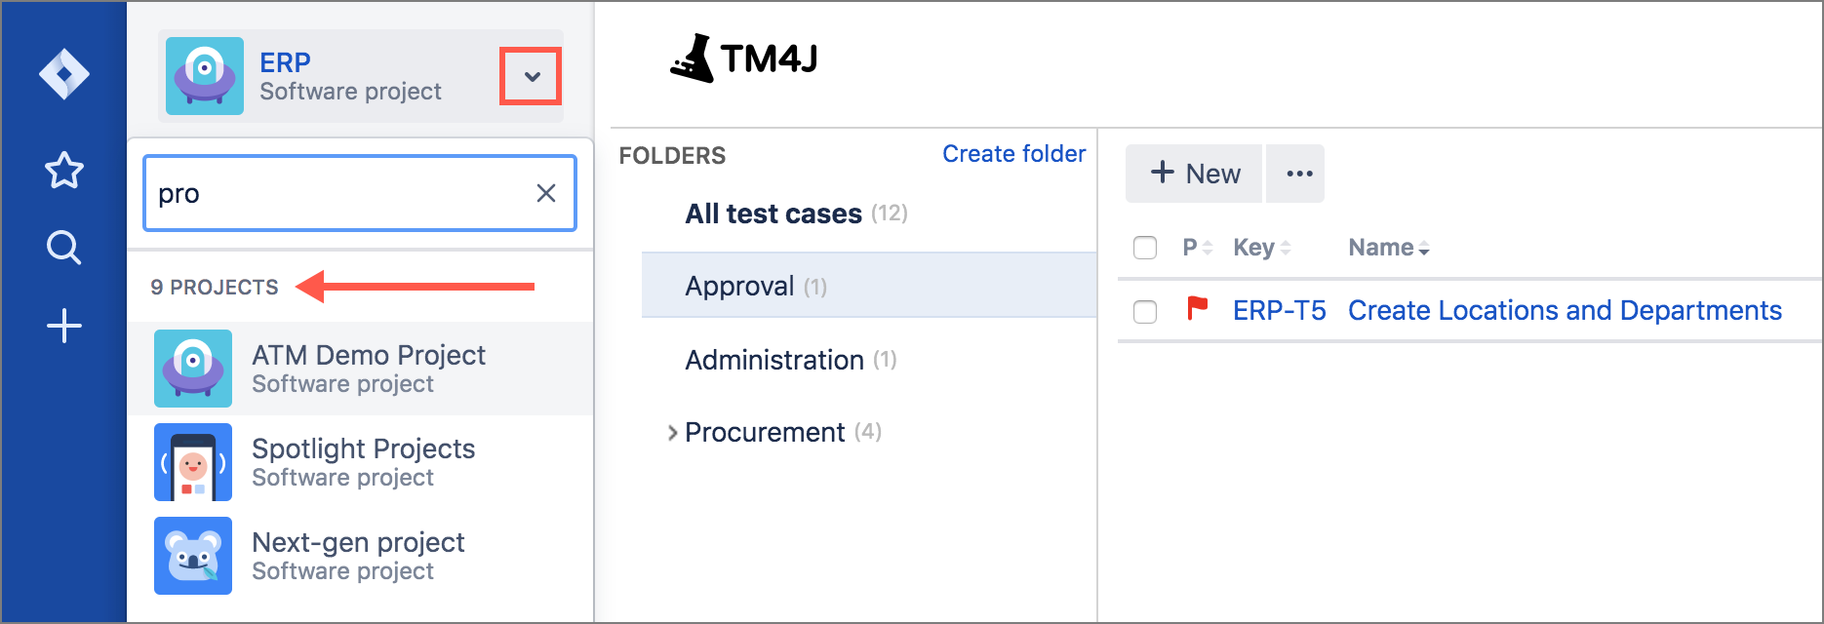Click the Create folder link

coord(1013,154)
